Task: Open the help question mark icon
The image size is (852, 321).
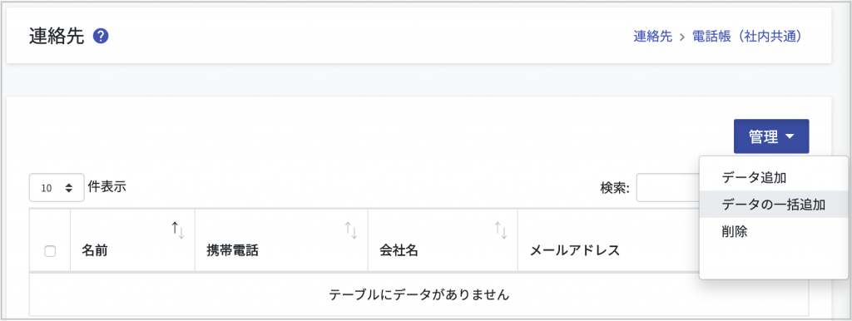Action: [x=101, y=37]
